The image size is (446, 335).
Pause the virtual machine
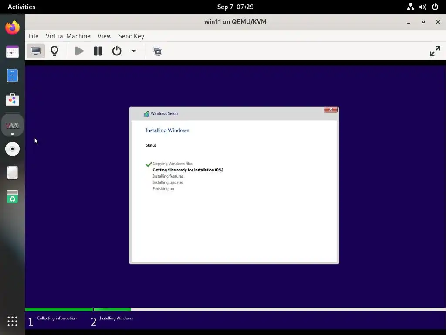click(98, 51)
